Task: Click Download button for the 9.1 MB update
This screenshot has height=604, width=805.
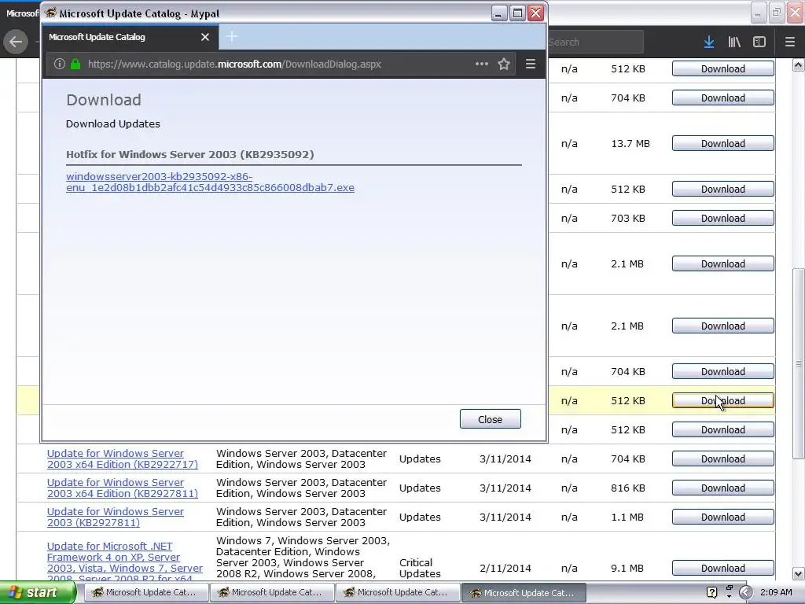Action: (x=723, y=568)
